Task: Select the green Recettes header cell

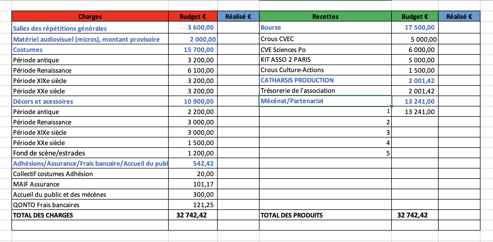Action: [325, 17]
